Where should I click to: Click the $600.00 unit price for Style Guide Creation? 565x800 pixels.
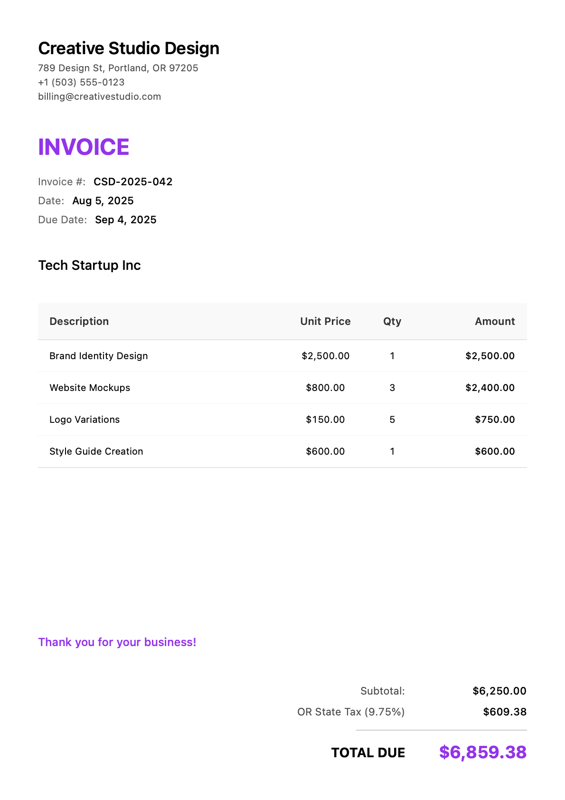[x=326, y=451]
